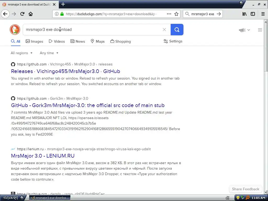The height and width of the screenshot is (201, 268).
Task: Submit browser search box with arrow
Action: tap(219, 14)
